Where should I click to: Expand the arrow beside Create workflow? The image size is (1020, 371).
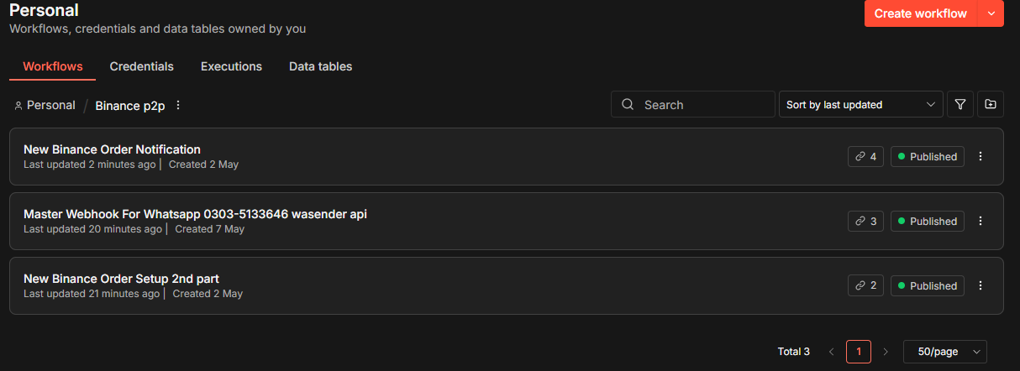coord(991,13)
